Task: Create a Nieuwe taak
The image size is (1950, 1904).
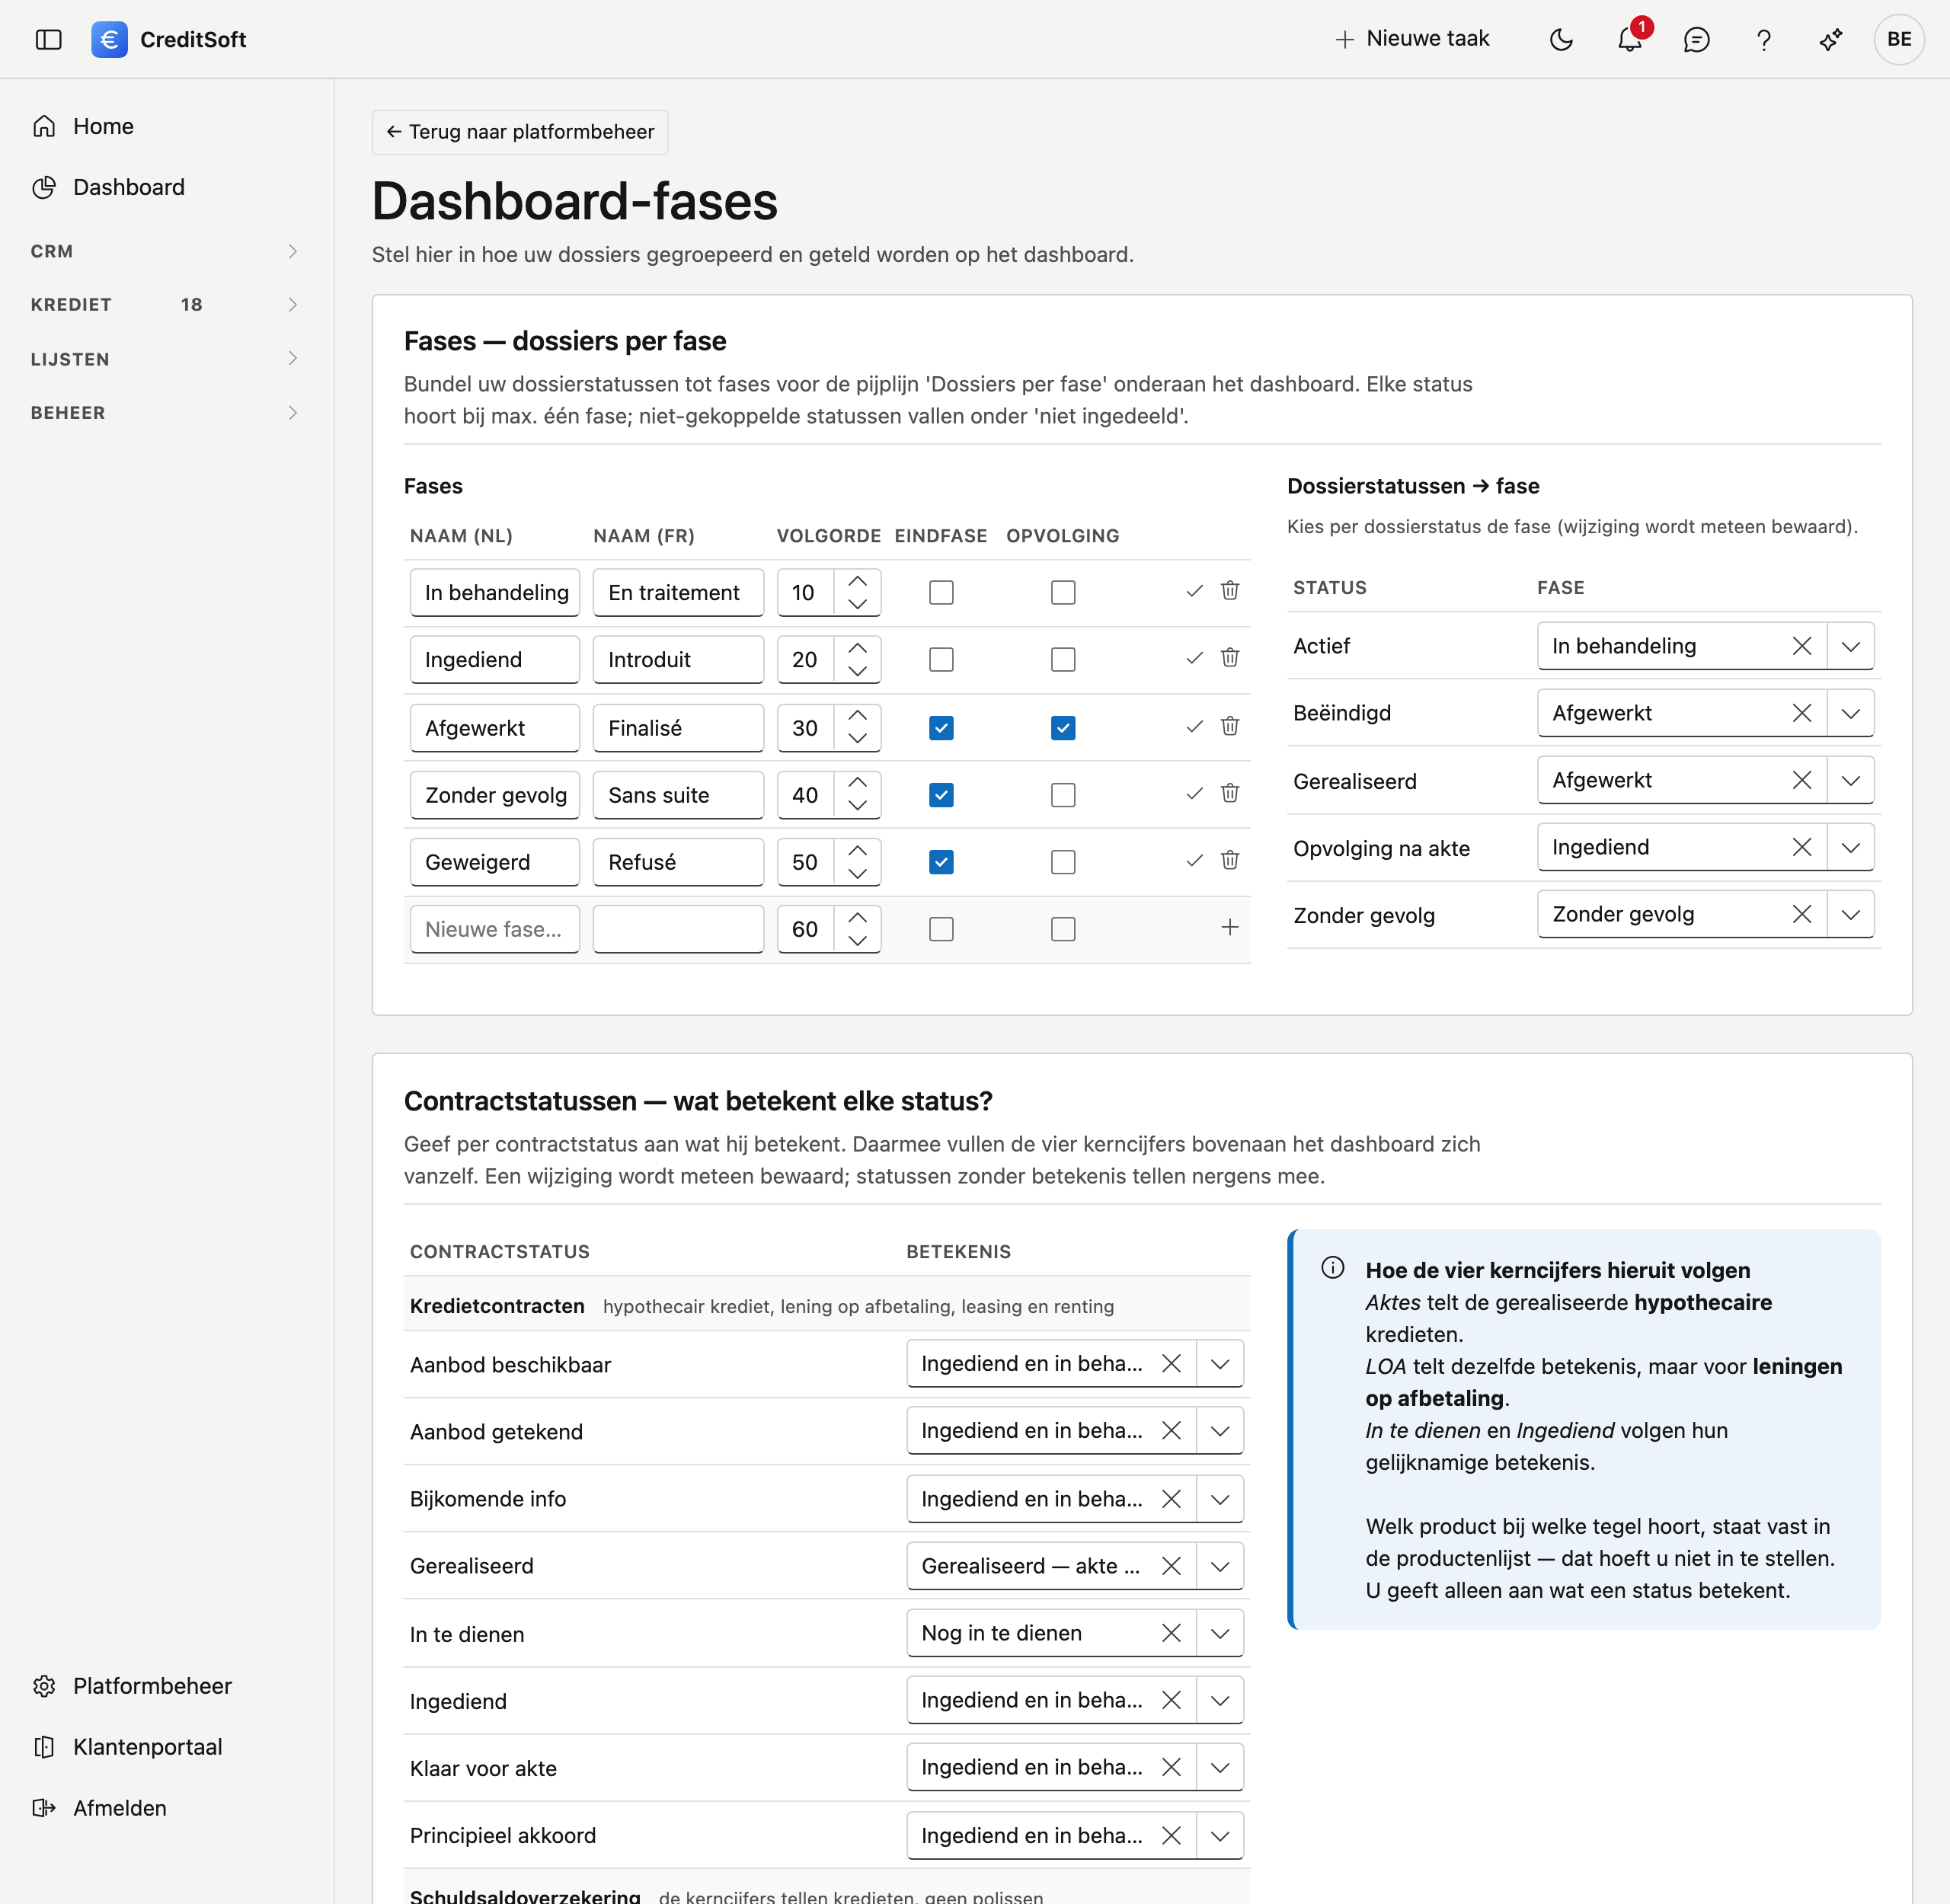Action: pos(1412,39)
